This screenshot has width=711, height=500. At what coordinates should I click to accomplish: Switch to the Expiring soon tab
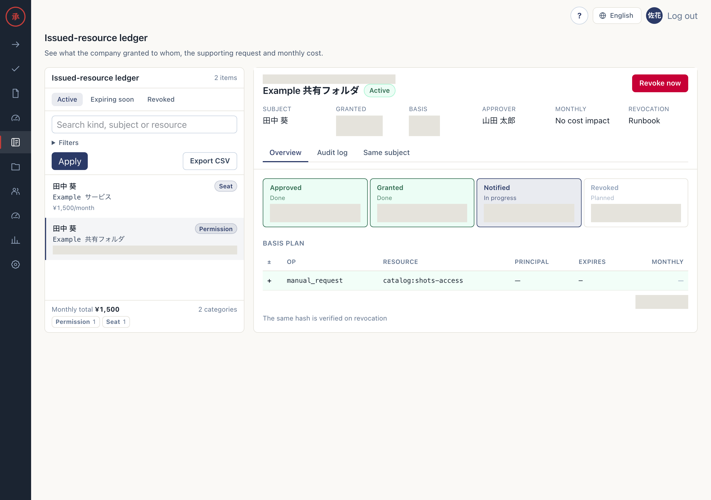tap(112, 99)
